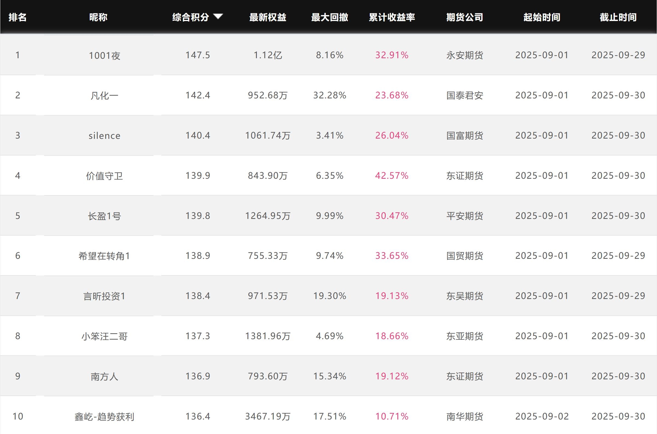Click the 排名 column header

coord(18,17)
